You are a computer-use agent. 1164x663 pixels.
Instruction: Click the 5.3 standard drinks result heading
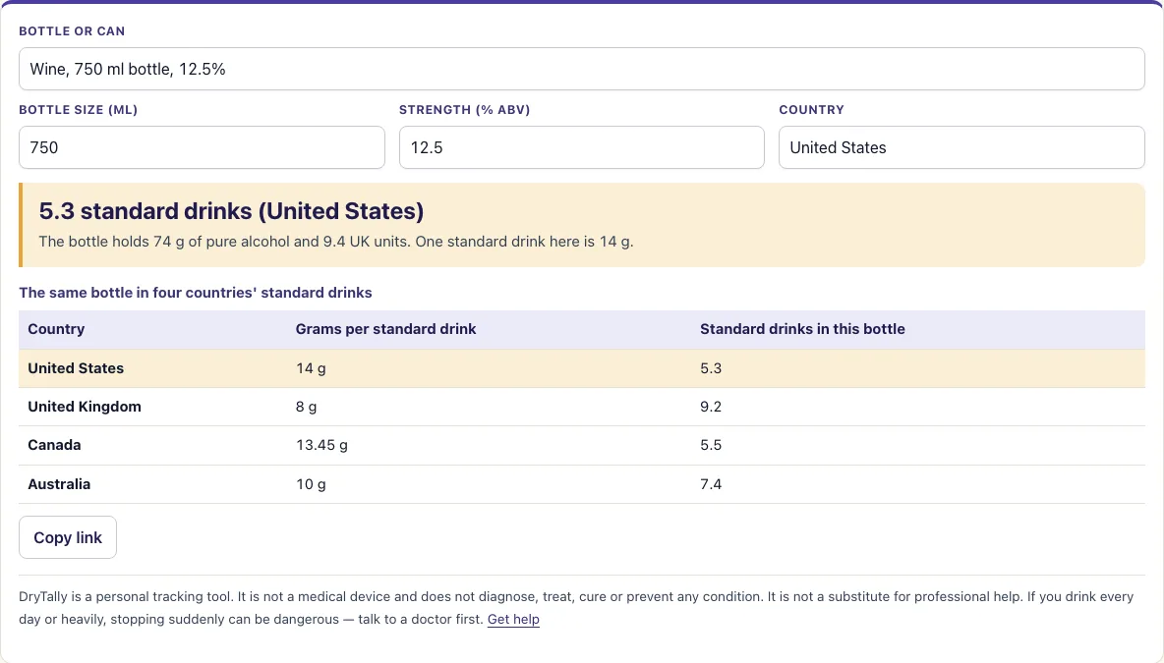232,211
